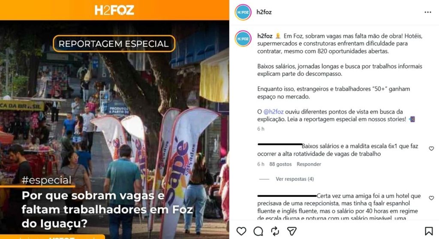Like the comment about escala 6x1
This screenshot has width=439, height=239.
pos(431,148)
